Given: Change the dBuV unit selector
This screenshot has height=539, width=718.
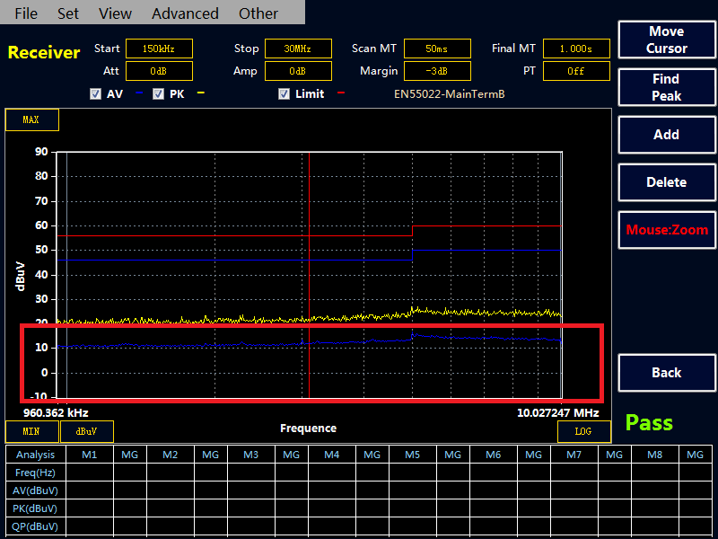Looking at the screenshot, I should coord(86,431).
